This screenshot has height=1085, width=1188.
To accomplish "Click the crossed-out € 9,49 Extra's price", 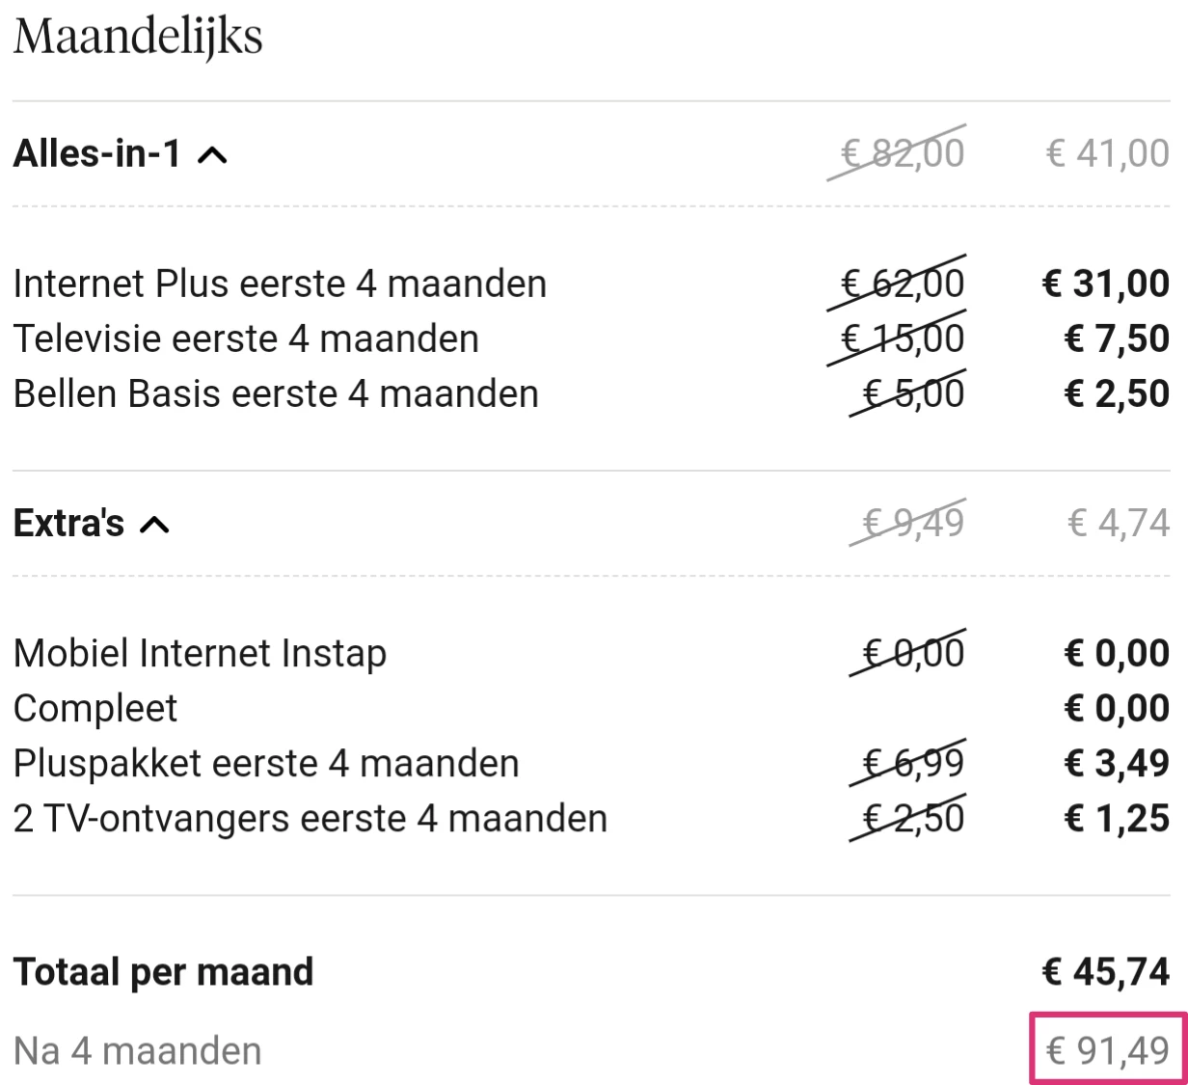I will [912, 523].
